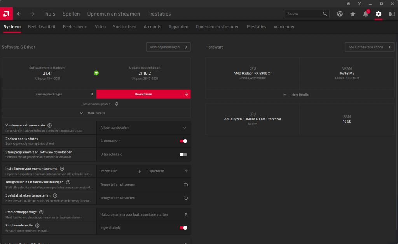This screenshot has width=398, height=244.
Task: Open the Alleen aanbevolen dropdown
Action: click(143, 128)
